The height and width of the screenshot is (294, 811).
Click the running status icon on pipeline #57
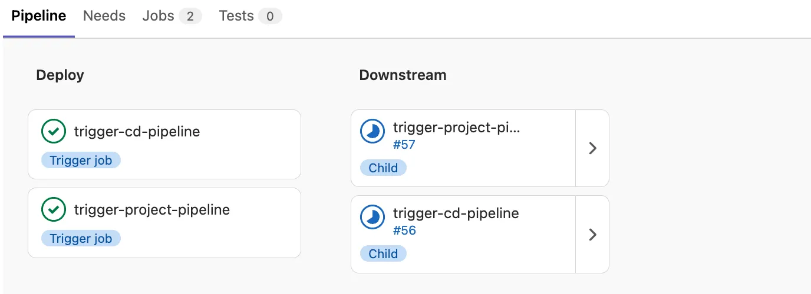(372, 132)
